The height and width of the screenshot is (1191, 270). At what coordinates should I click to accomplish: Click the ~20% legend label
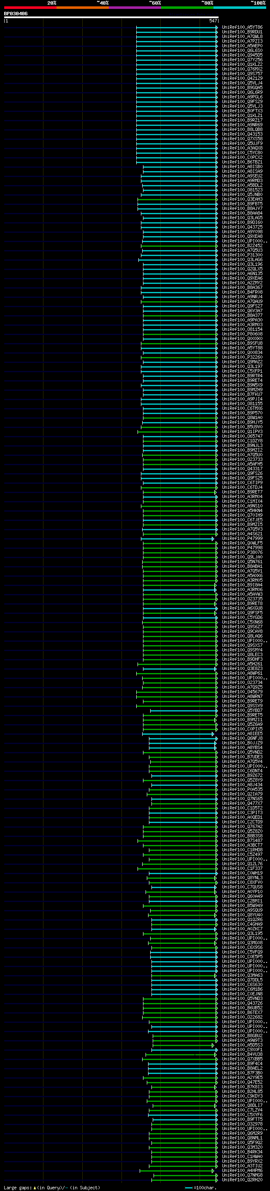coord(52,3)
